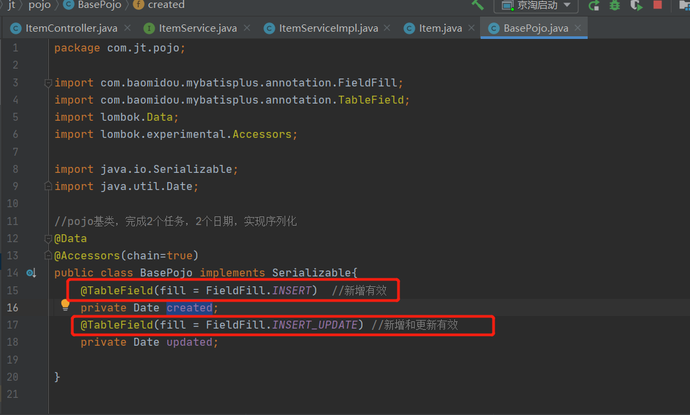Click the 'jt' breadcrumb in navigation bar

pos(11,5)
